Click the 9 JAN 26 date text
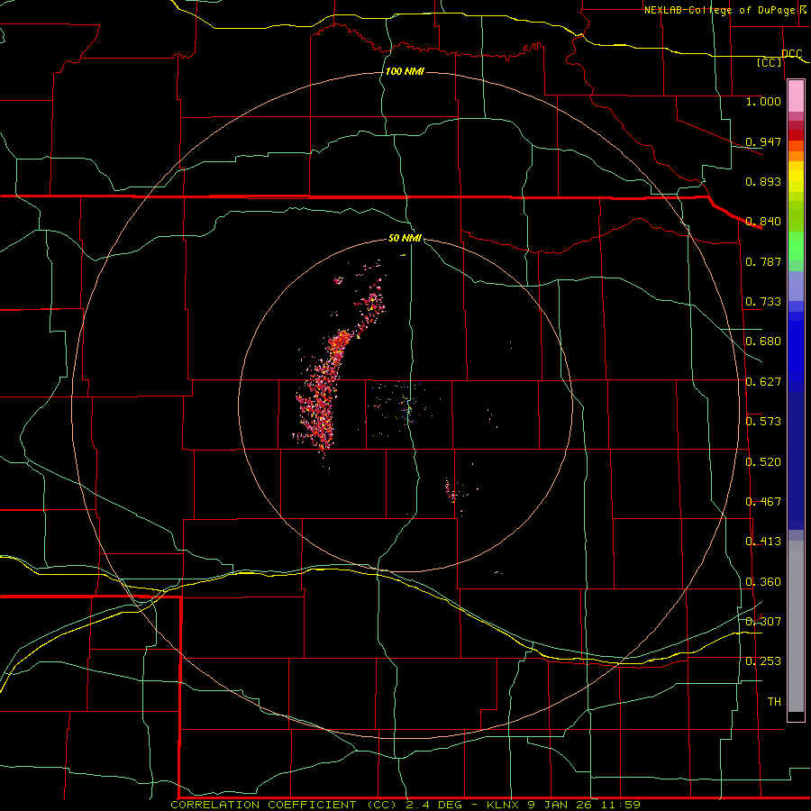 coord(560,805)
